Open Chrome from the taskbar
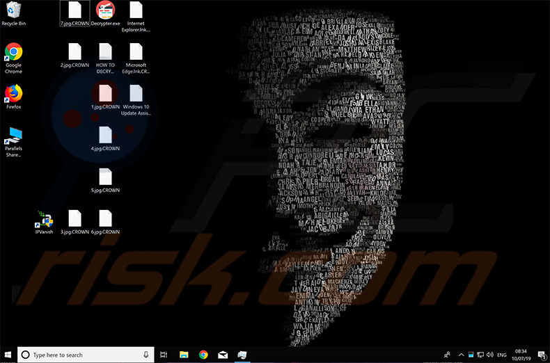Screen dimensions: 550x363 [x=203, y=355]
